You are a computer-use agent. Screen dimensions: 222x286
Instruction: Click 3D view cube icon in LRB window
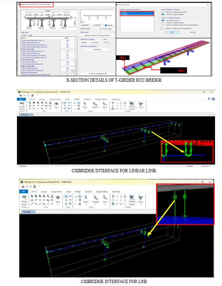(x=32, y=200)
